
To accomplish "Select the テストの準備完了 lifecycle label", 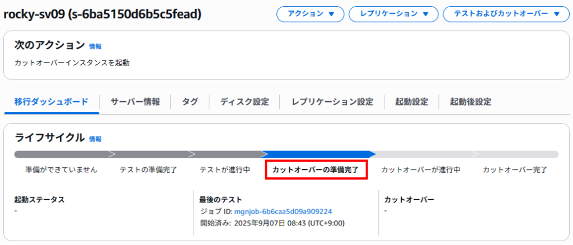I will click(148, 170).
